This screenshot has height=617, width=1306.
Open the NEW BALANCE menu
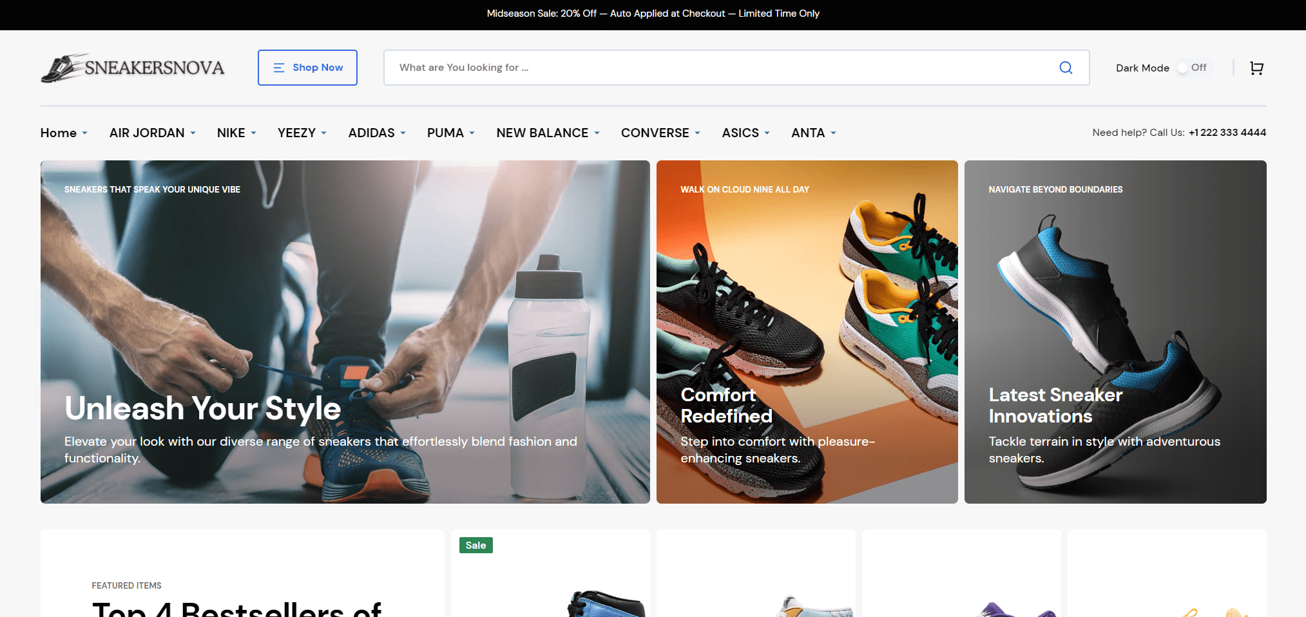(543, 133)
